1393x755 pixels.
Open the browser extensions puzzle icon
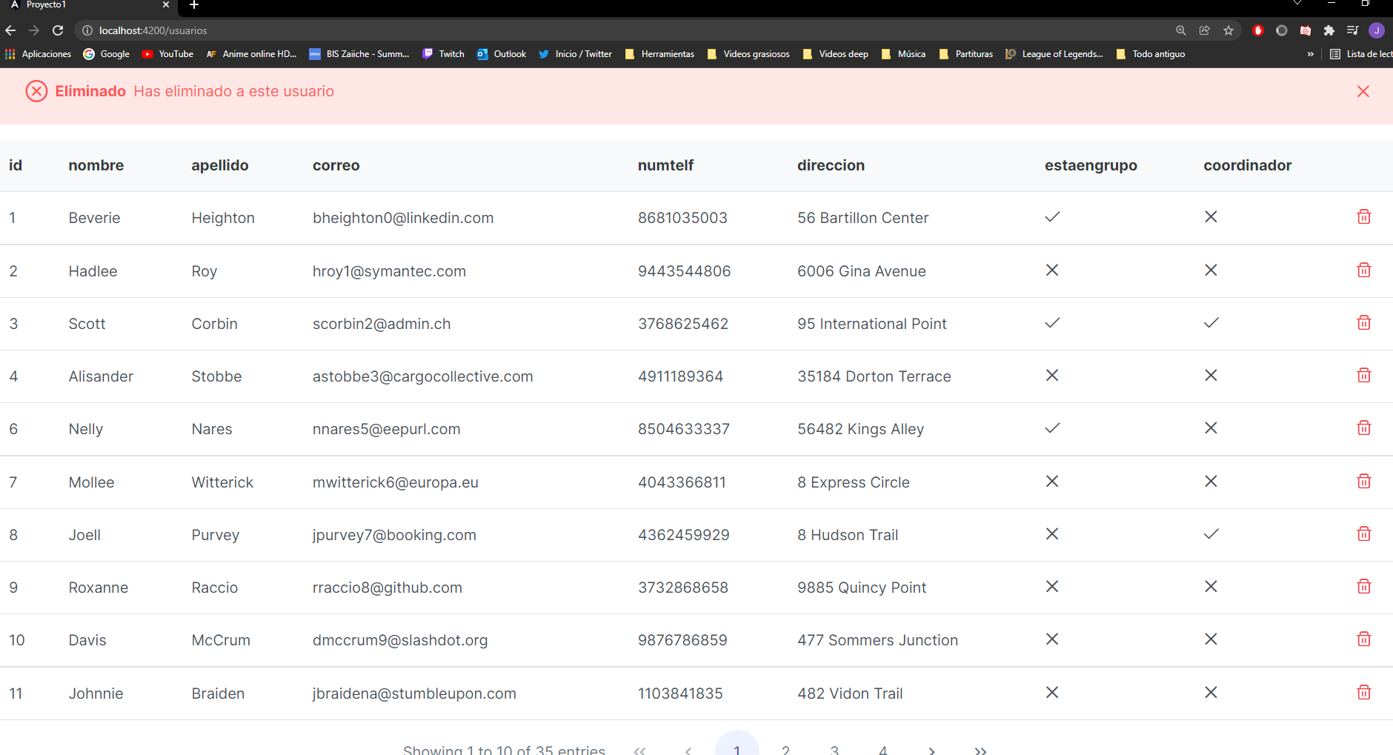1329,30
